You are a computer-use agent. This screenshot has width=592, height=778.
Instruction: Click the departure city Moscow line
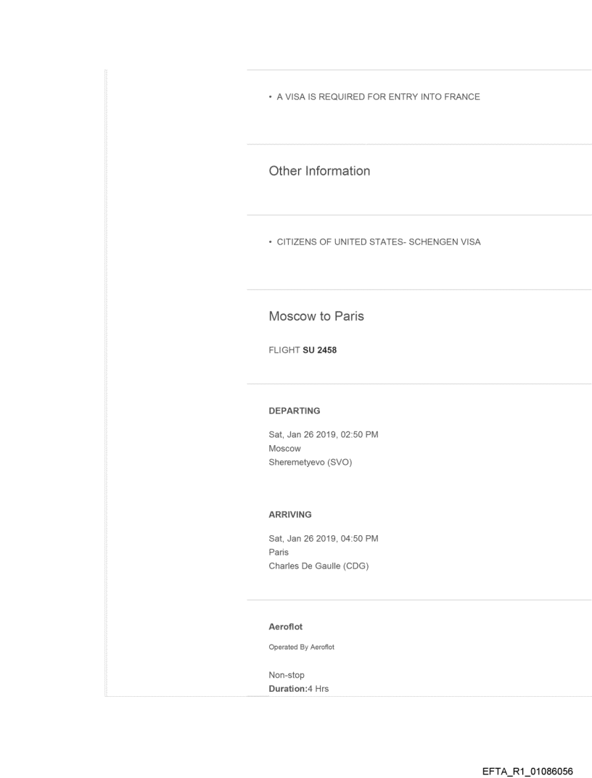pos(284,449)
